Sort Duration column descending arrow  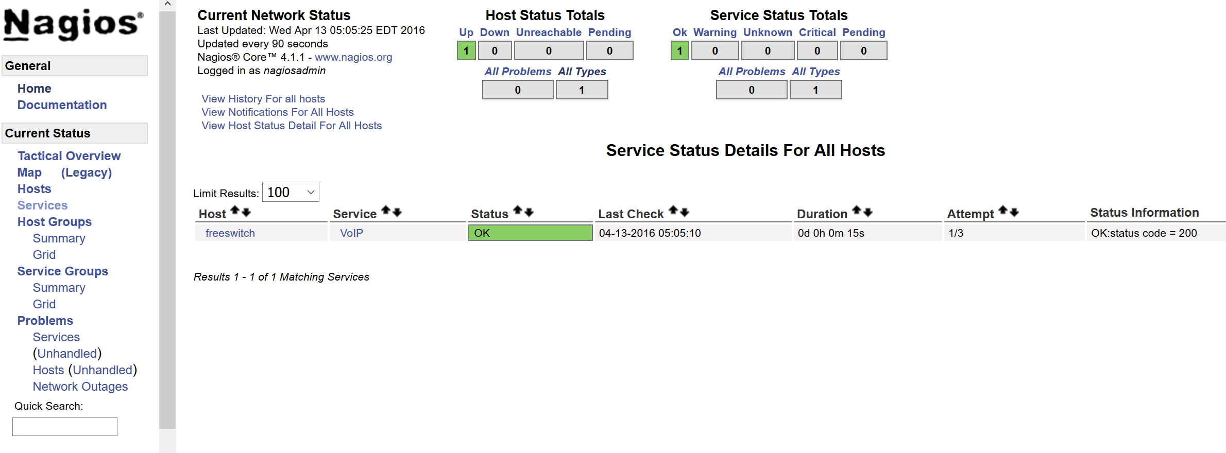pos(868,212)
